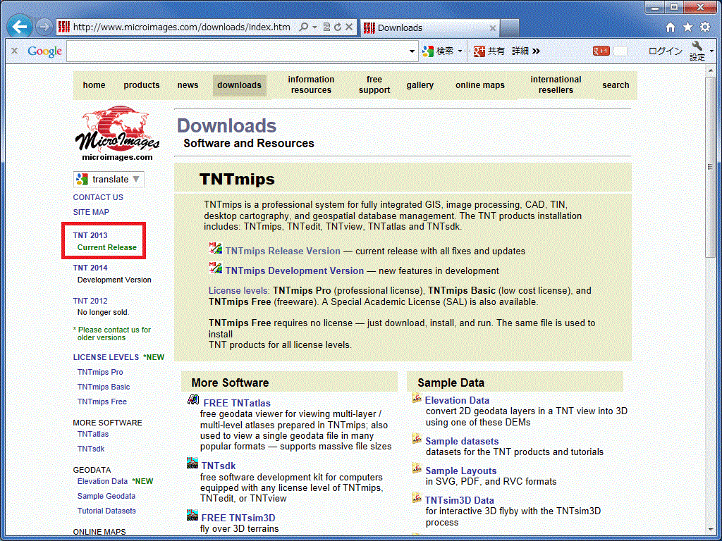The width and height of the screenshot is (722, 541).
Task: Open the dropdown arrow beside the wrench 設定
Action: [x=712, y=51]
